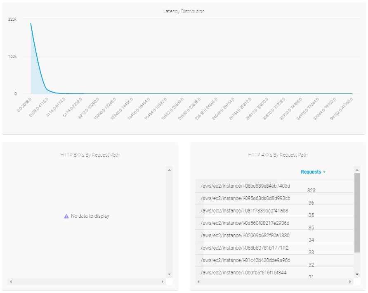This screenshot has height=293, width=368.
Task: Click vertical scrollbar thumb in HTTP 4XXs table
Action: pos(357,213)
